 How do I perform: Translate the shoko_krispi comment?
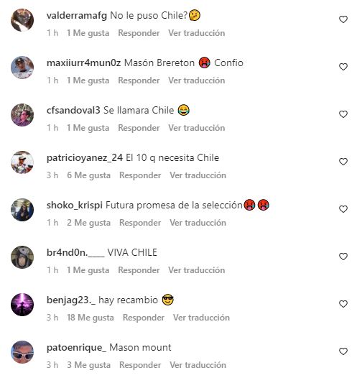[198, 223]
